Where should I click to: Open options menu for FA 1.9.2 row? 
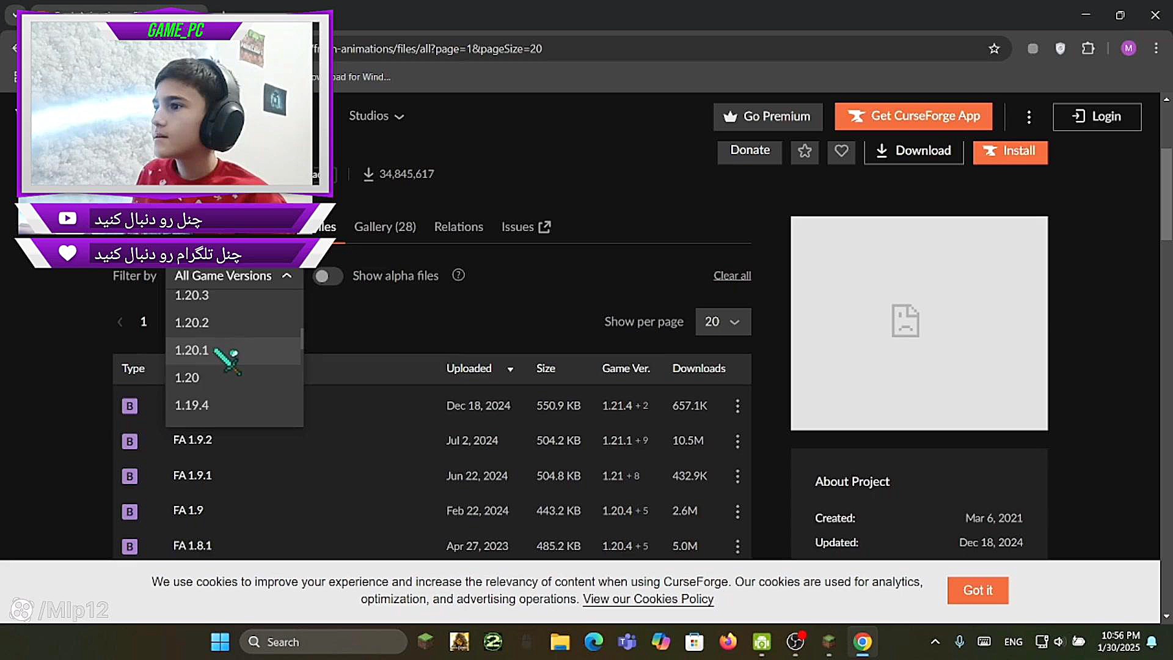pyautogui.click(x=737, y=441)
